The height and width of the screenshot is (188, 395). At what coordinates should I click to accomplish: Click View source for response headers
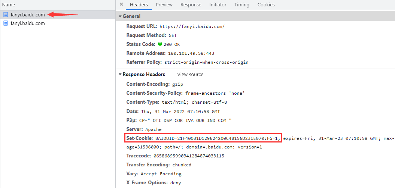(190, 75)
